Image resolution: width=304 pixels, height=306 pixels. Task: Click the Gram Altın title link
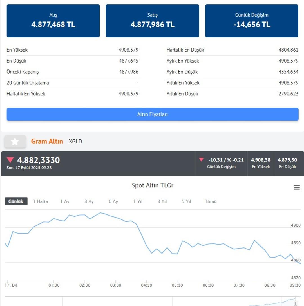point(47,141)
